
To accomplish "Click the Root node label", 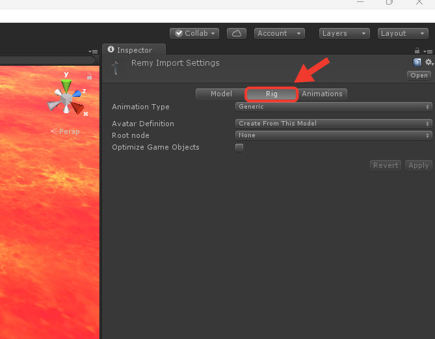I will [131, 135].
